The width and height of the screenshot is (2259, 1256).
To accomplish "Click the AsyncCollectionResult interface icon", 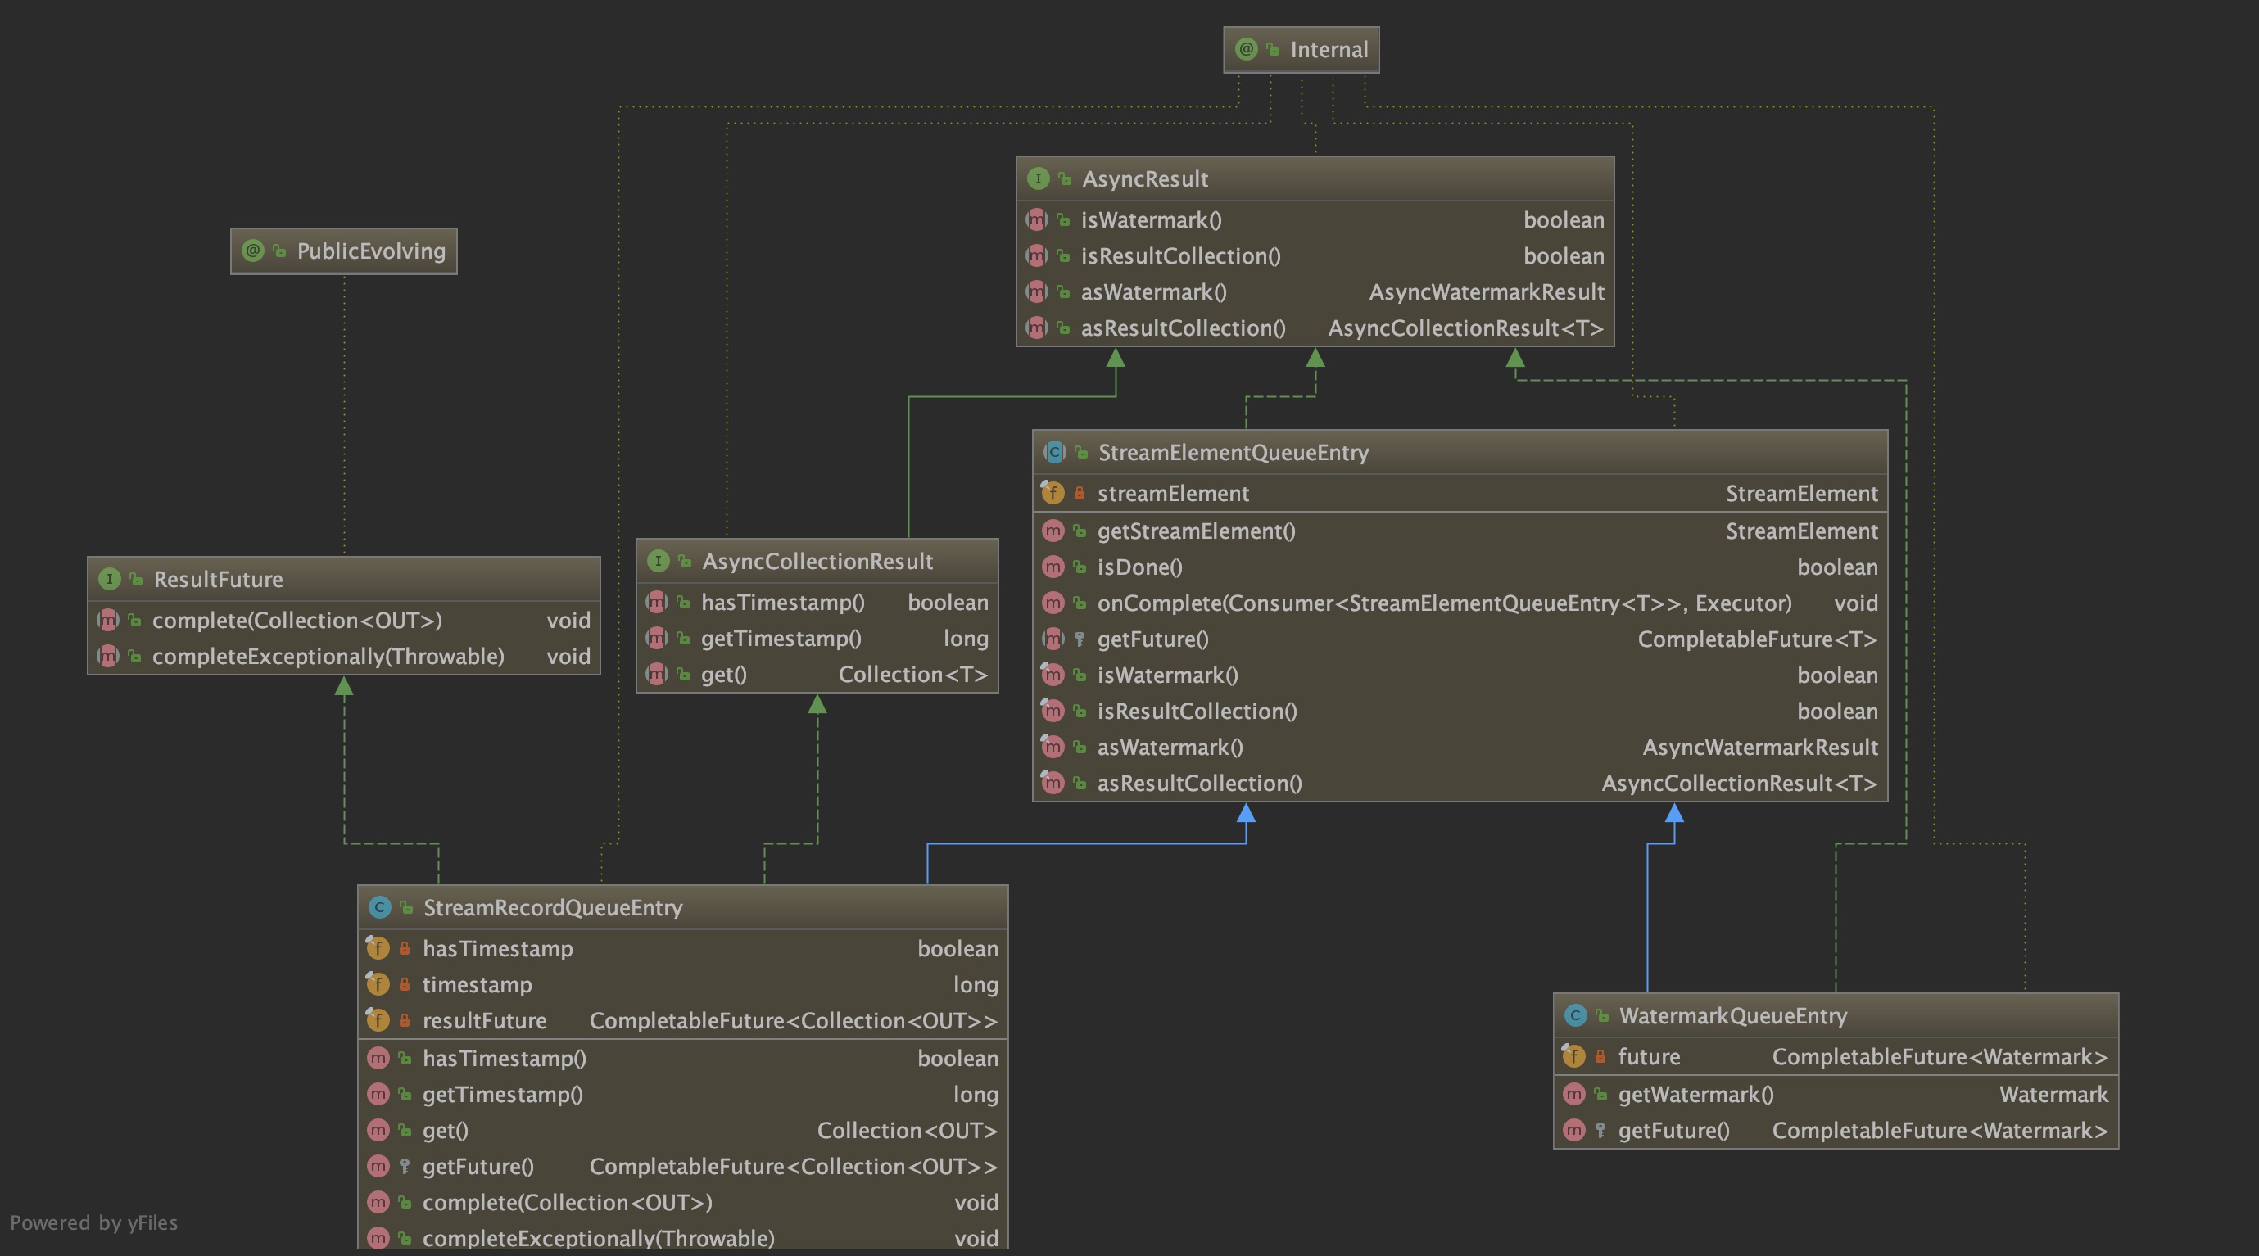I will click(x=658, y=561).
